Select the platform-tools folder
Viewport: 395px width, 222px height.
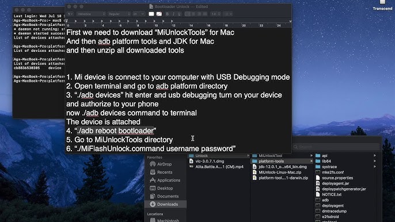tap(282, 162)
